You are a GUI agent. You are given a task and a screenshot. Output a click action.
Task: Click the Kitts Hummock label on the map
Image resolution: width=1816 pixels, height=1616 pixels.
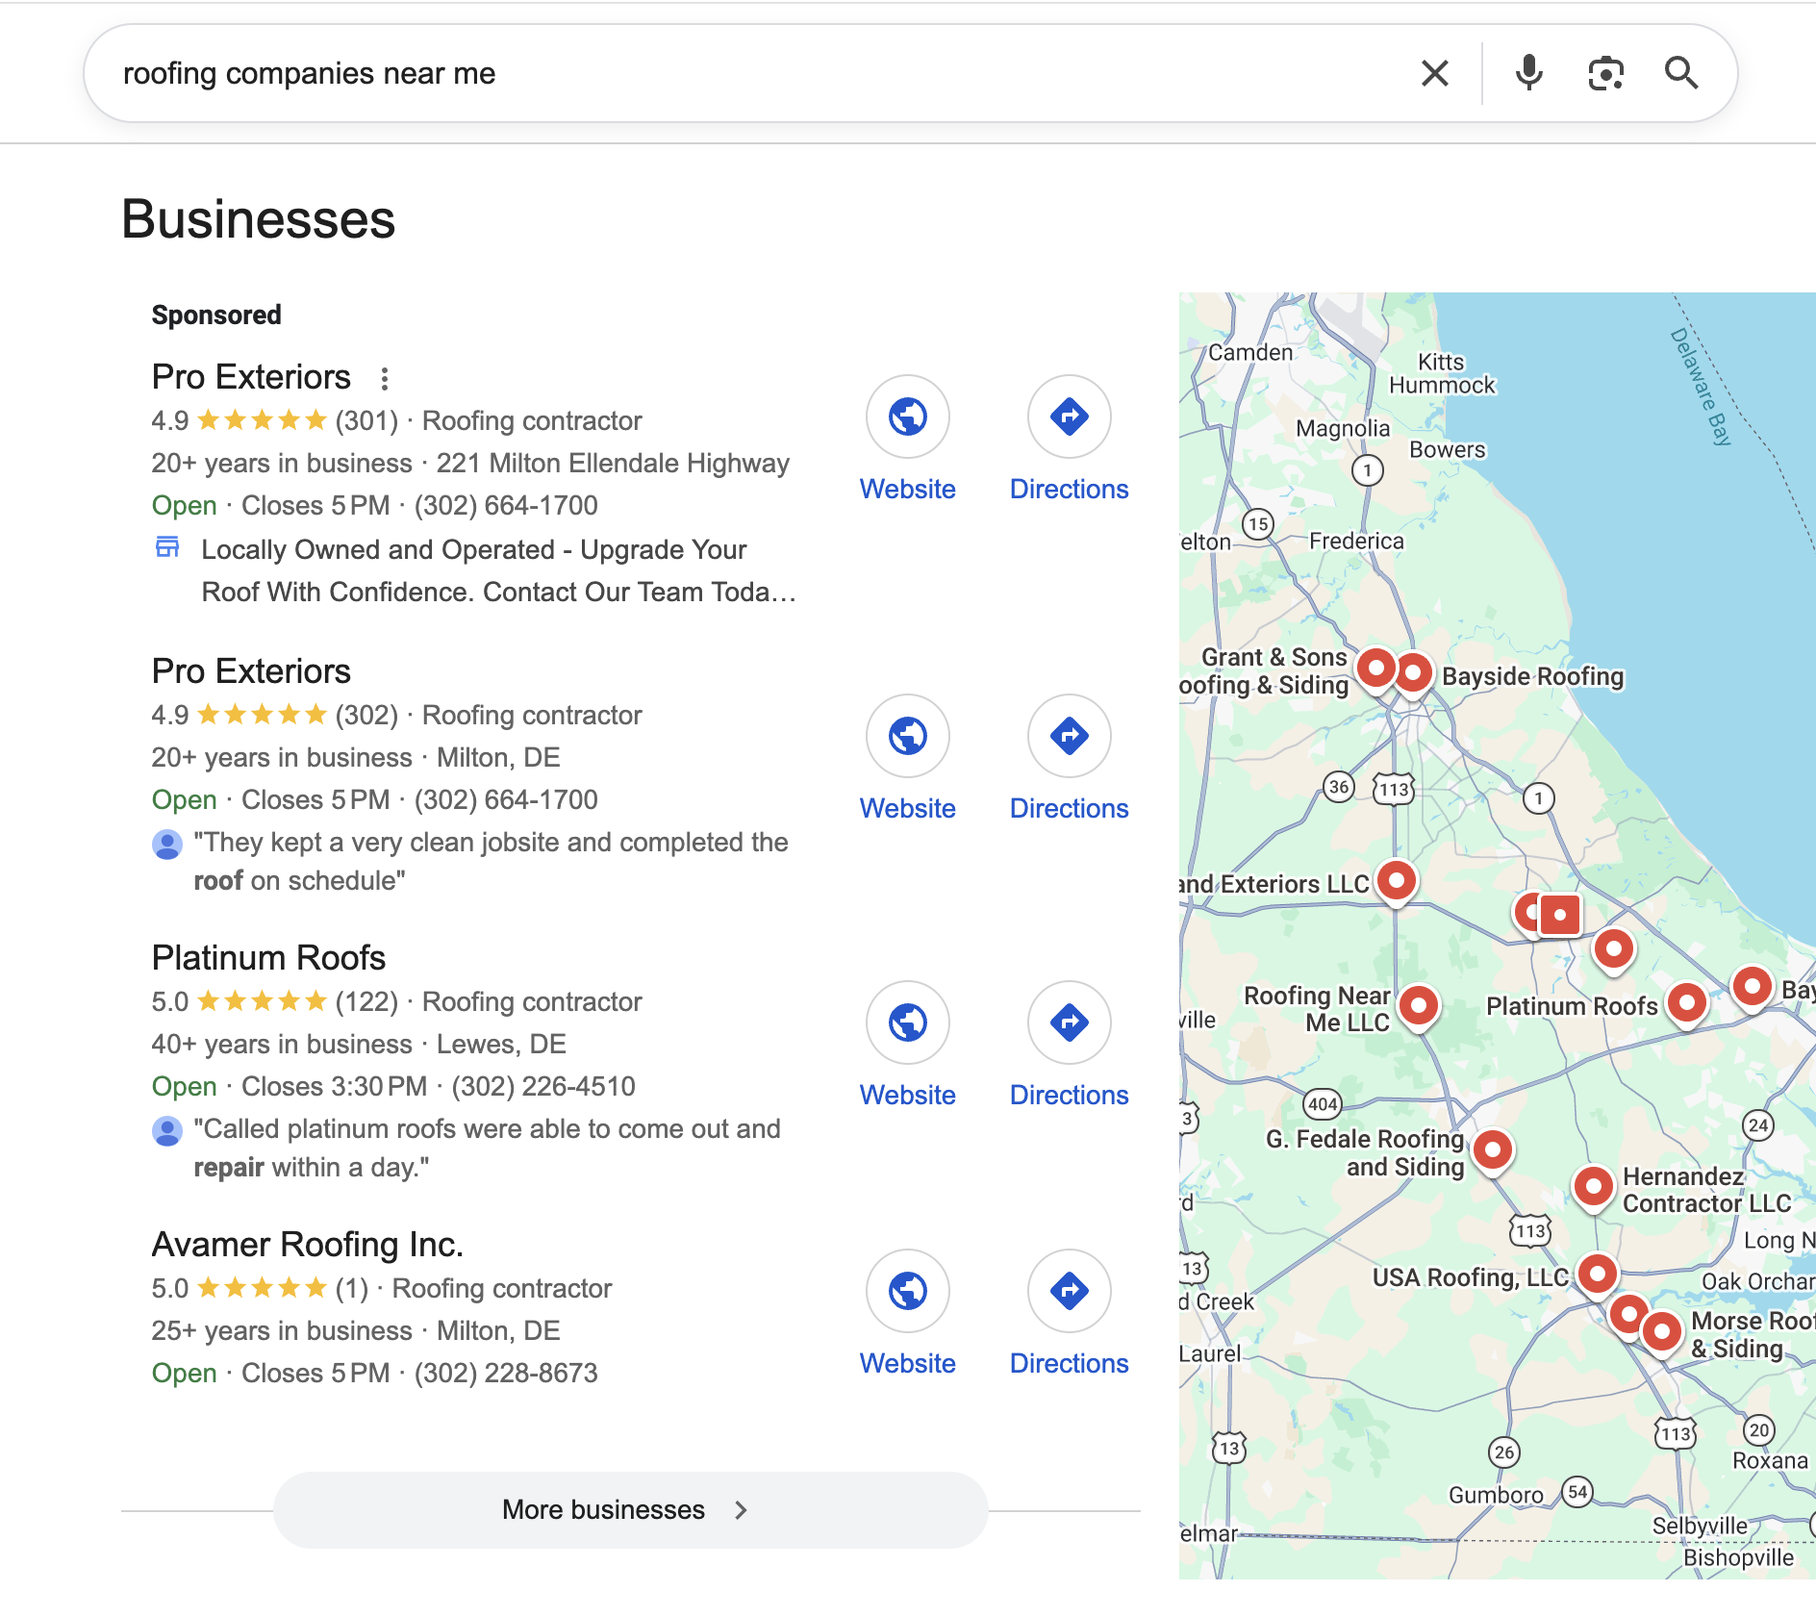click(x=1442, y=373)
